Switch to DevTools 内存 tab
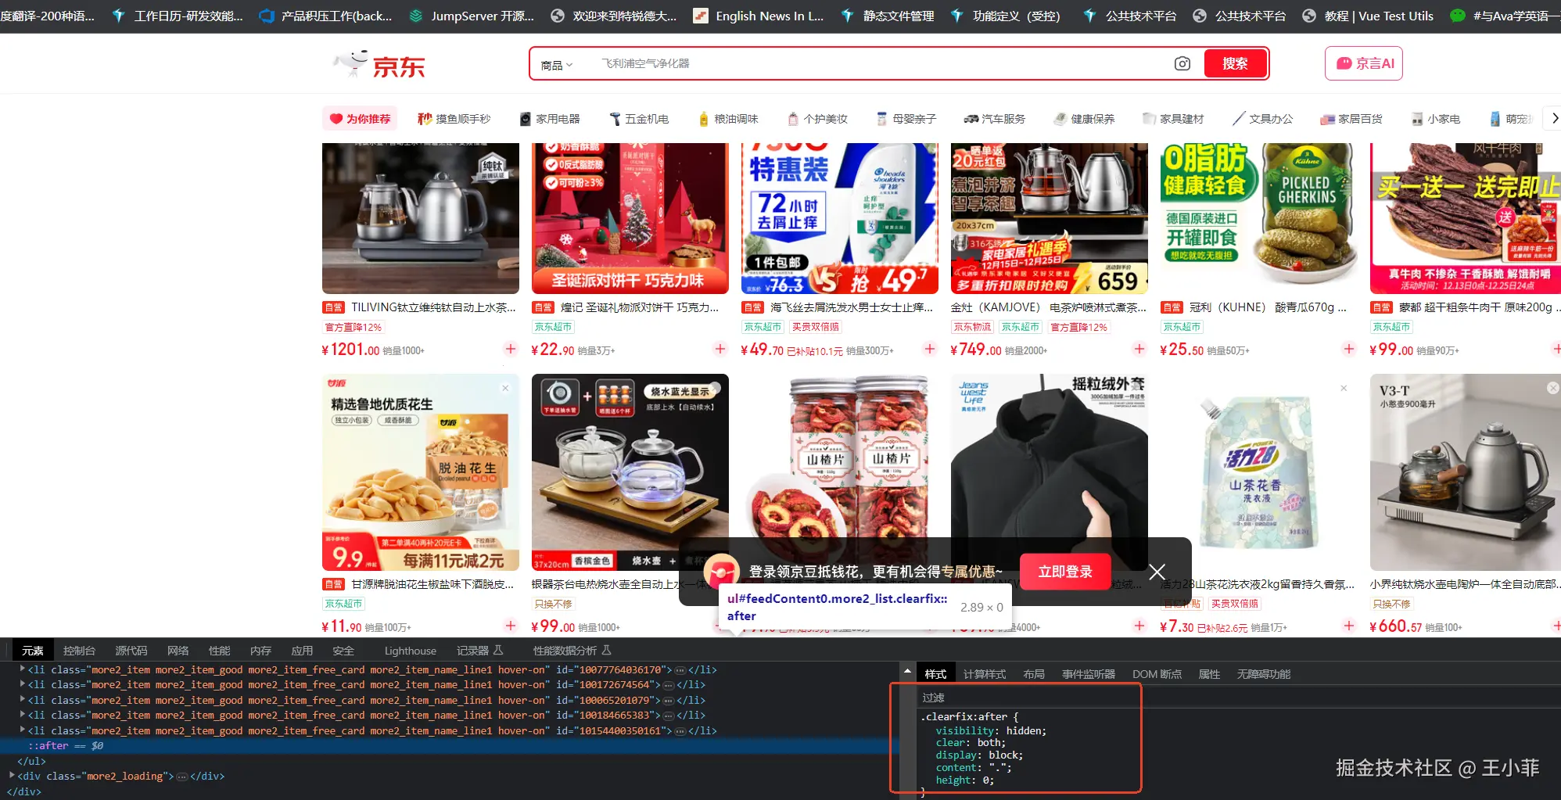 (260, 651)
